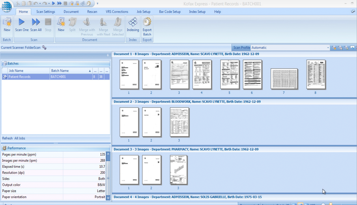Select page 7 thumbnail in Document 1
This screenshot has width=357, height=205.
coord(284,78)
